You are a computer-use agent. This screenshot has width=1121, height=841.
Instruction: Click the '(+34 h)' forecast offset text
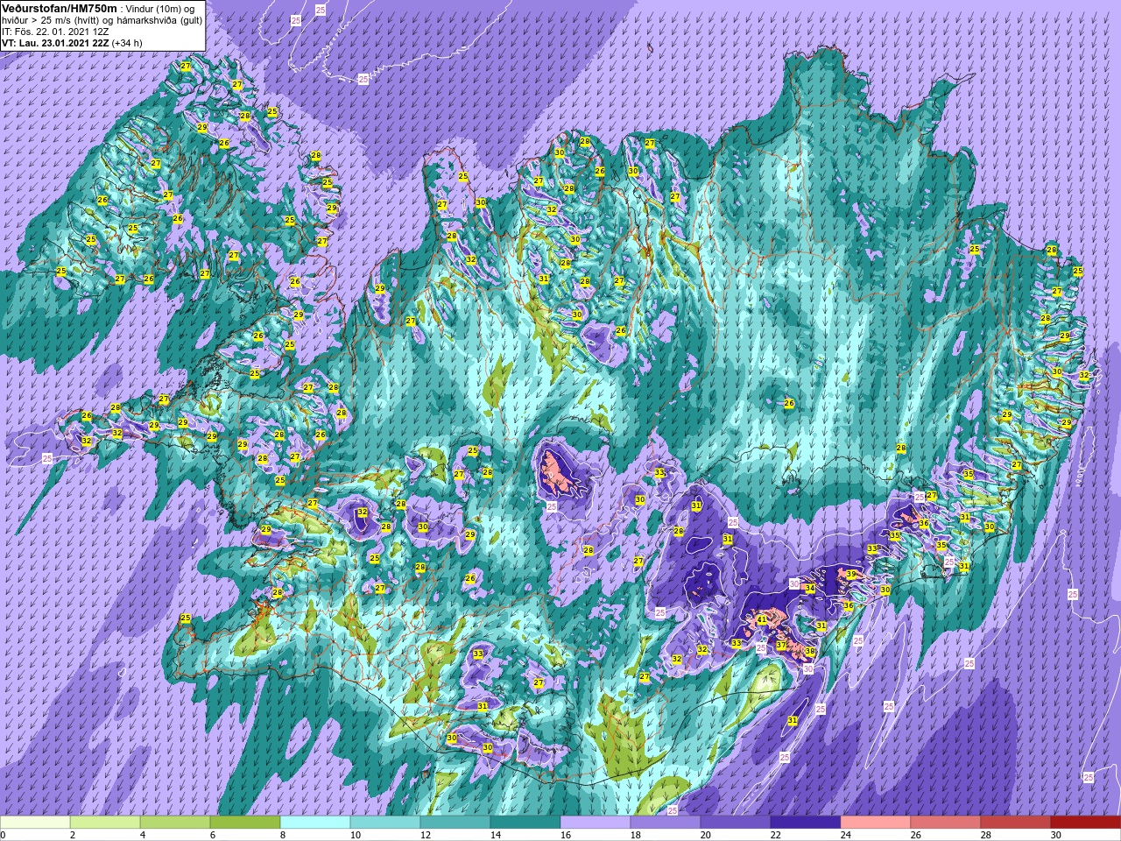[x=127, y=42]
